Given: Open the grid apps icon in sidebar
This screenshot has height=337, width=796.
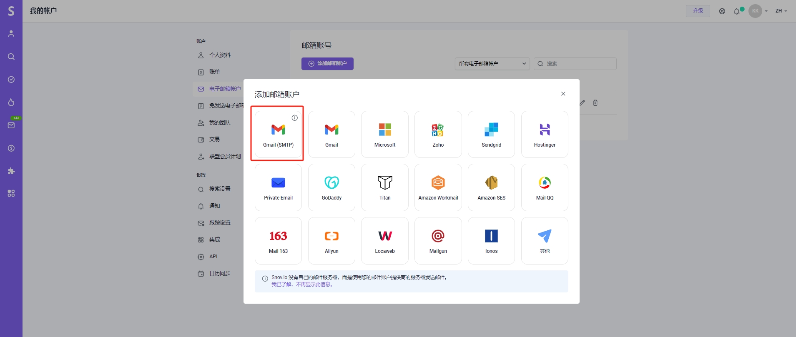Looking at the screenshot, I should pos(11,193).
